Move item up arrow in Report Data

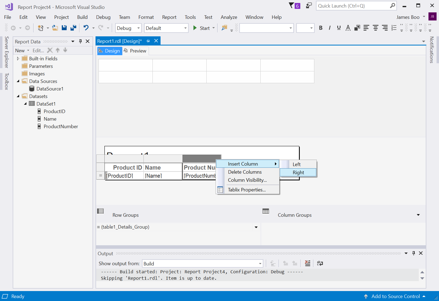tap(58, 50)
